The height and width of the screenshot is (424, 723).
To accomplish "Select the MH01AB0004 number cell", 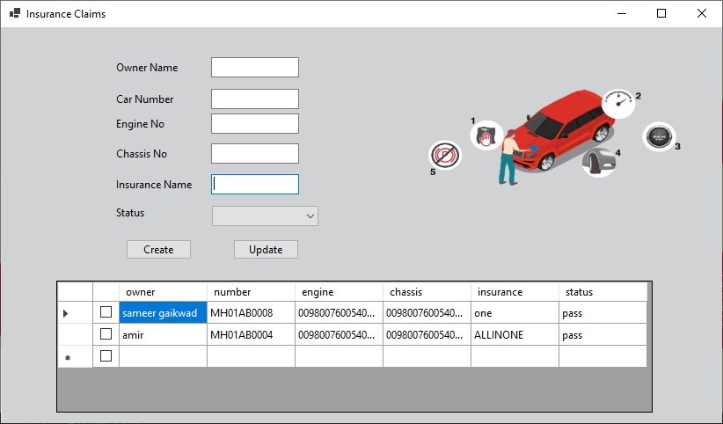I will point(251,335).
